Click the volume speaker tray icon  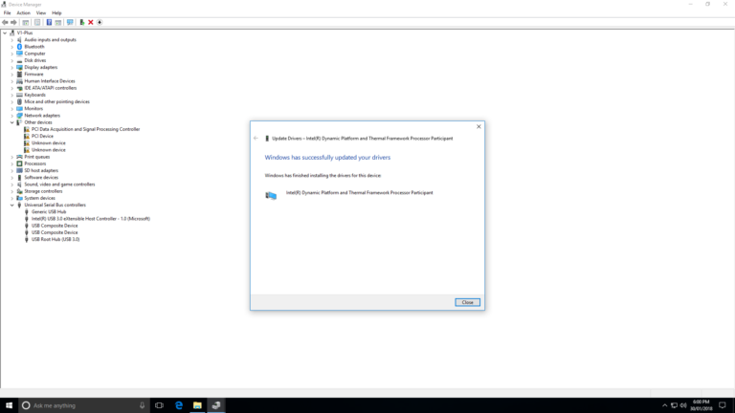(x=683, y=405)
